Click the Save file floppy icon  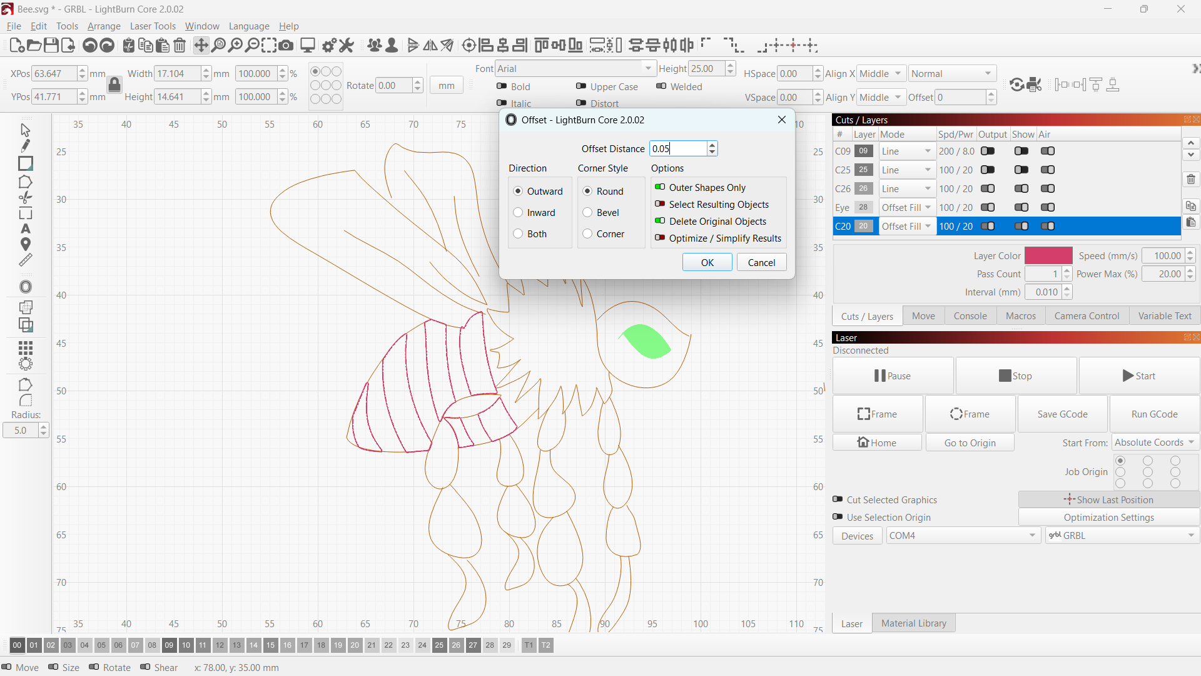pyautogui.click(x=51, y=45)
